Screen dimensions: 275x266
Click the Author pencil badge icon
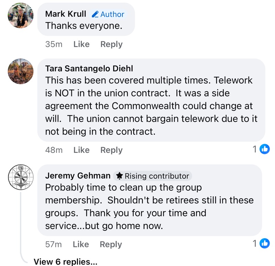[x=95, y=14]
